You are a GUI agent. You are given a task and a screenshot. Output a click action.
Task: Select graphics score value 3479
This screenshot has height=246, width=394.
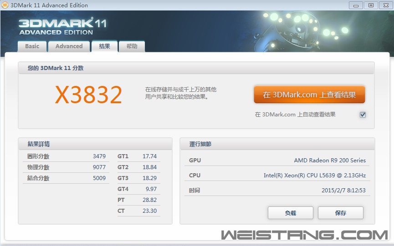pyautogui.click(x=99, y=156)
